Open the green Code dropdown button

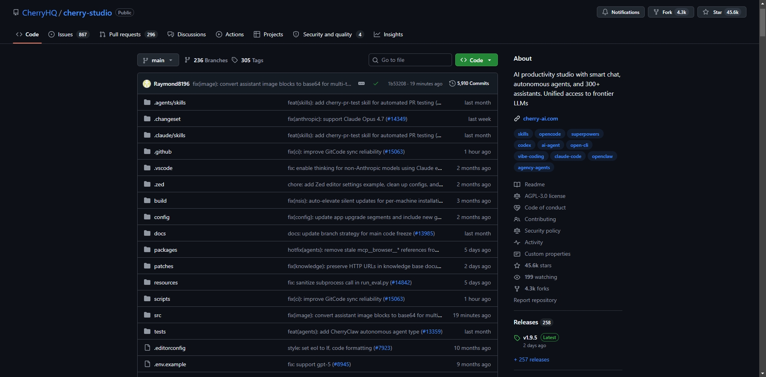[x=476, y=60]
